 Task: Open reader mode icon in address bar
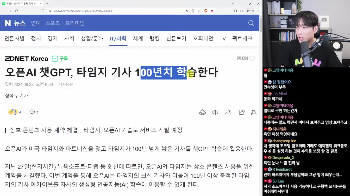tap(193, 11)
